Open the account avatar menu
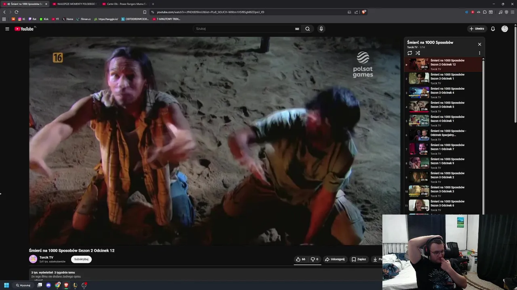This screenshot has width=517, height=290. coord(504,29)
